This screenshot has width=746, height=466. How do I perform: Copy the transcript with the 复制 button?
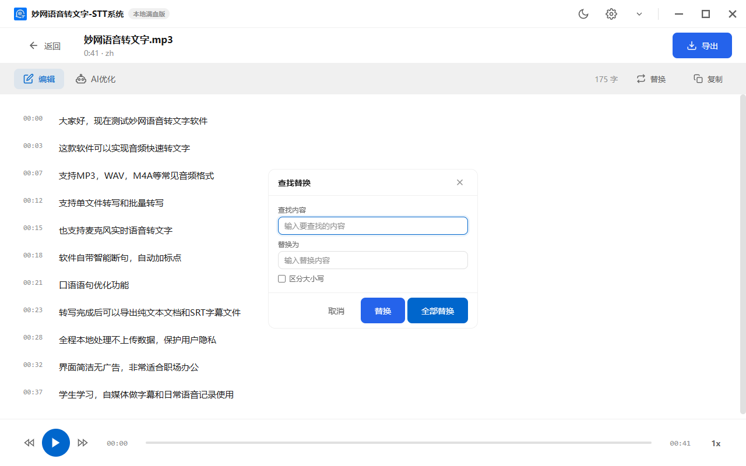pos(708,79)
